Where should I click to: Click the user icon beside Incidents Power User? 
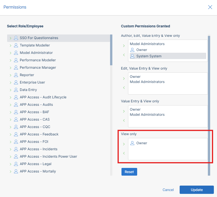[16, 157]
